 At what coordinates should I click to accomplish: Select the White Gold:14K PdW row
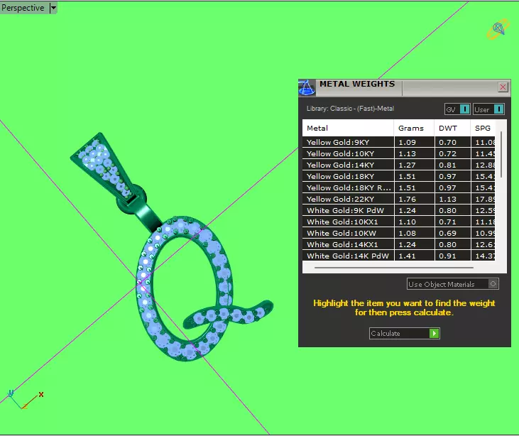(x=398, y=256)
